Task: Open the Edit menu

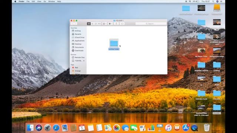Action: 33,1
